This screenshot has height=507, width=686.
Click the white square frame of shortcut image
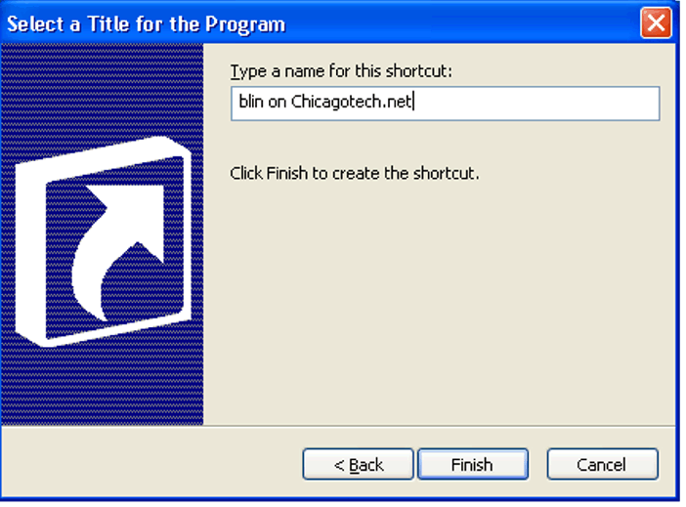(104, 242)
